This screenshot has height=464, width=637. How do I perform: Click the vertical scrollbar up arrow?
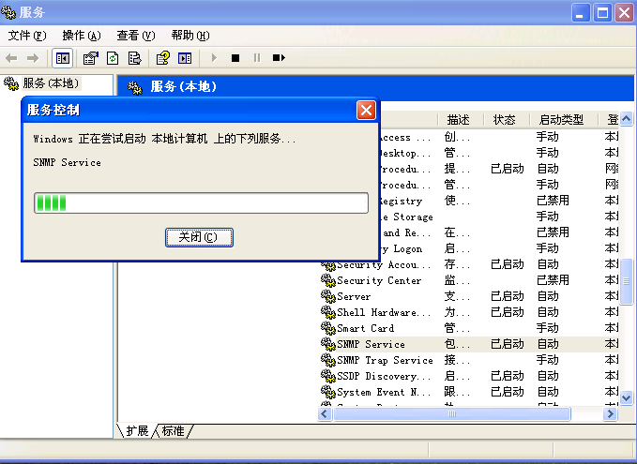[x=626, y=119]
